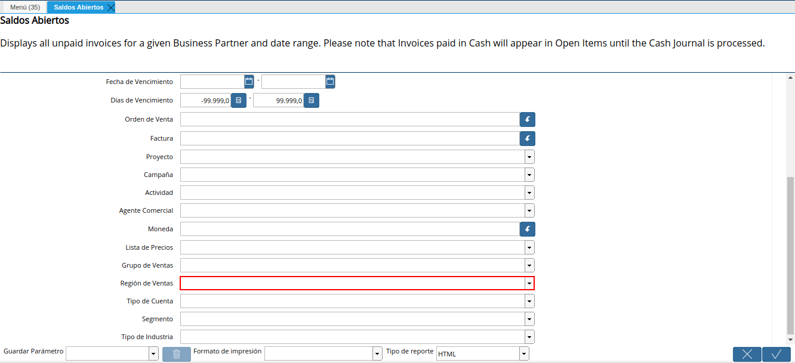
Task: Open the Tipo de reporte HTML dropdown
Action: point(524,353)
